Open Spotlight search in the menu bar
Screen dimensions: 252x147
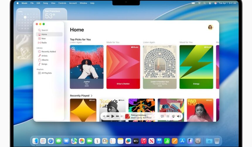[x=205, y=3]
